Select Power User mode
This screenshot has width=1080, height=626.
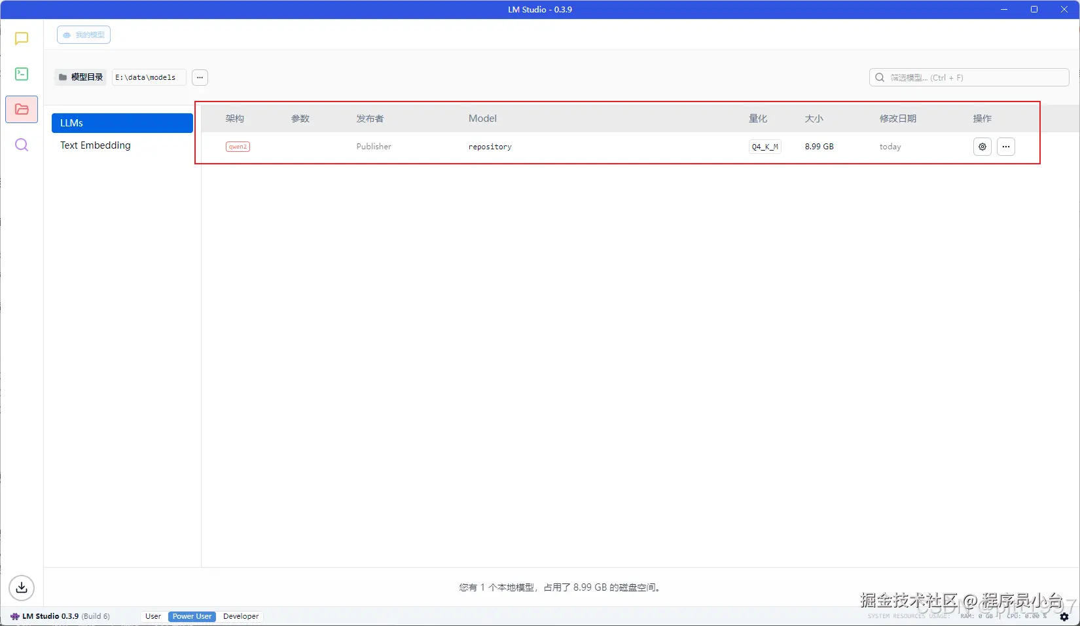pos(191,616)
